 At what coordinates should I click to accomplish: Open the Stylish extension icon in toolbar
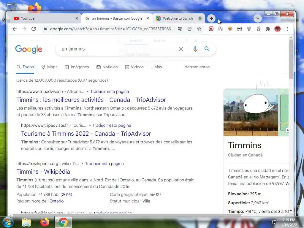(221, 29)
